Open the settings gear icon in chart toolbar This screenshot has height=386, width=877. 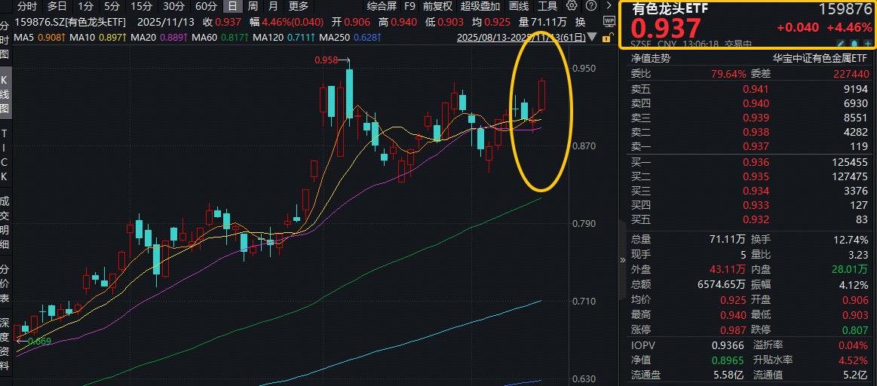pyautogui.click(x=571, y=6)
